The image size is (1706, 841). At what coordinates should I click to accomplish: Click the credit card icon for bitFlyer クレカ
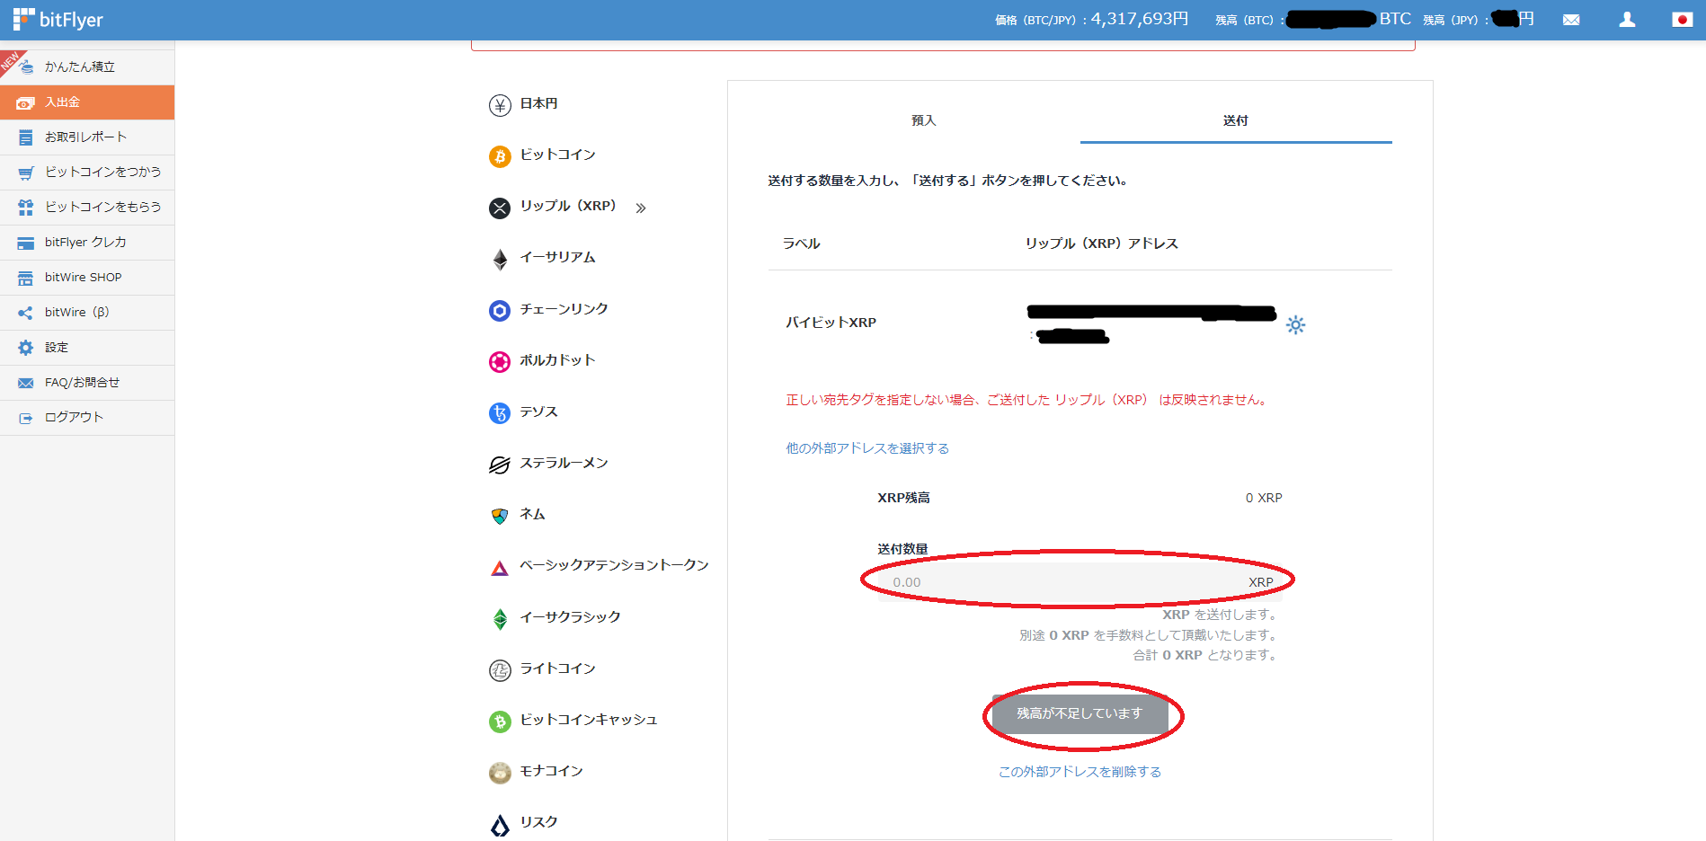coord(26,243)
